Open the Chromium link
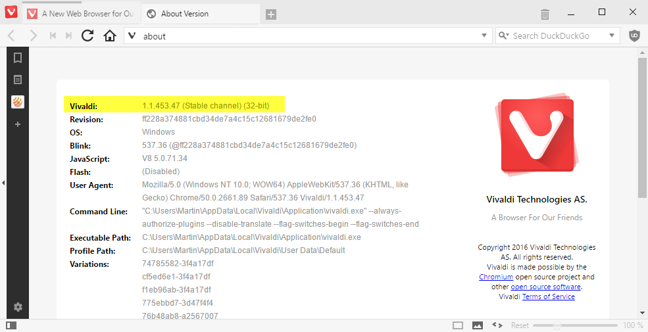This screenshot has height=332, width=648. click(496, 277)
